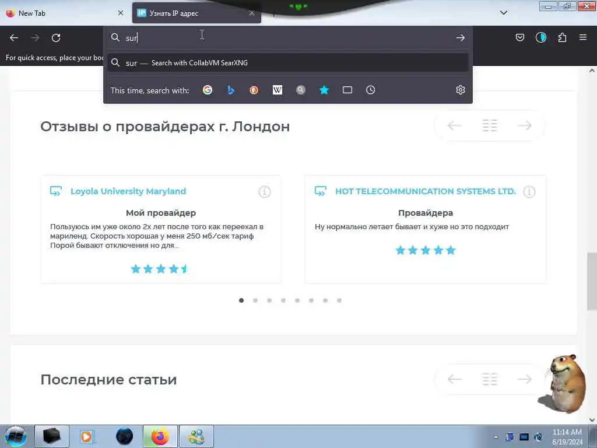Open the black cube taskbar application

coord(52,436)
